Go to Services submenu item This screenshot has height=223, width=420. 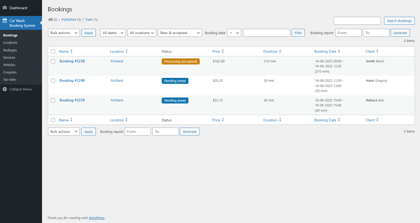pyautogui.click(x=9, y=57)
